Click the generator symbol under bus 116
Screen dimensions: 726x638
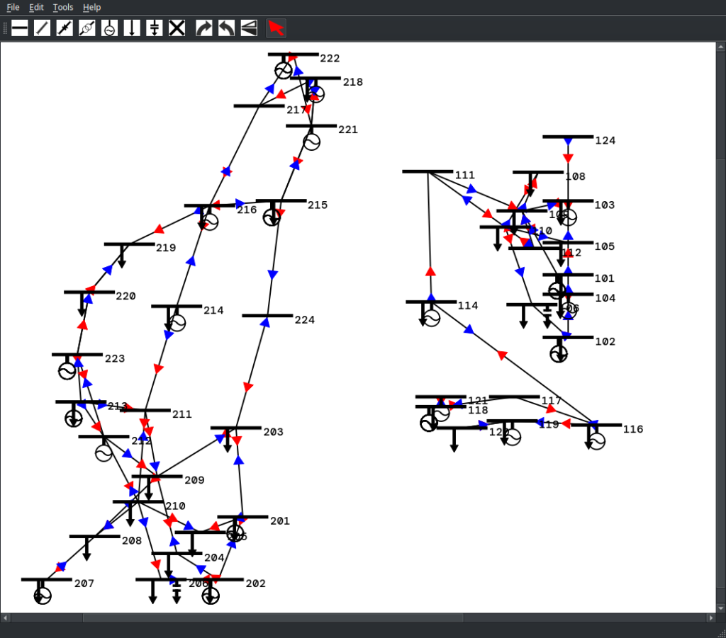tap(596, 441)
